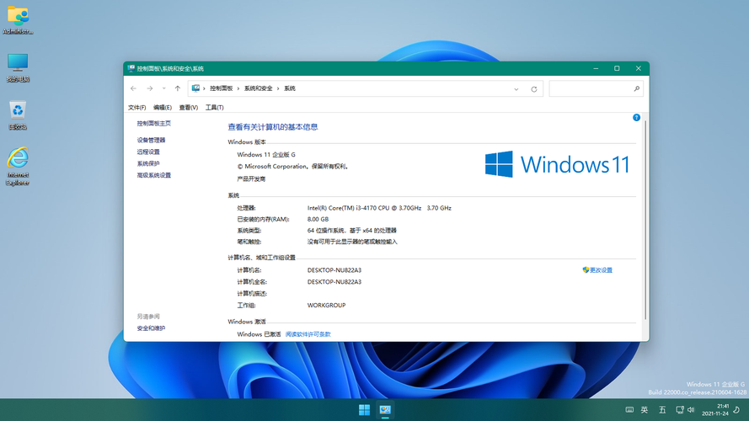The height and width of the screenshot is (421, 749).
Task: Switch input language via 英 indicator
Action: click(x=645, y=409)
